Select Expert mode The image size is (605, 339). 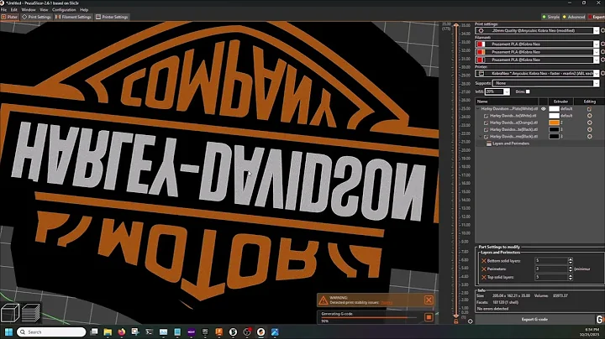point(596,17)
